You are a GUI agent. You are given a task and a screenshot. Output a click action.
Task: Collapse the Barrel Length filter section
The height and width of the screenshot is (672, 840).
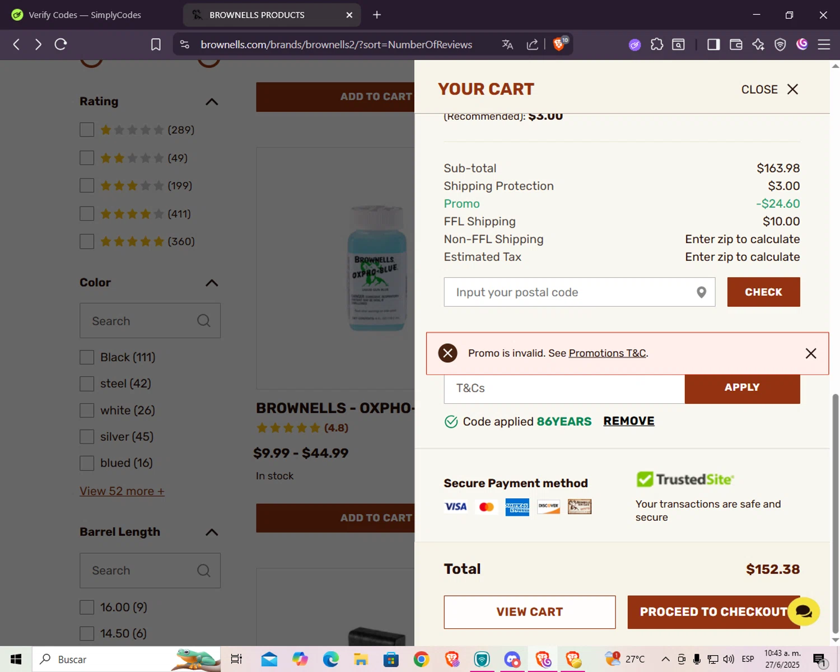(x=212, y=532)
